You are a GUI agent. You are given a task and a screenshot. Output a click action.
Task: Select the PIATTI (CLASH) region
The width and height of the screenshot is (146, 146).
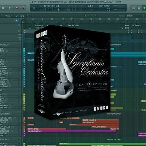[x=100, y=120]
